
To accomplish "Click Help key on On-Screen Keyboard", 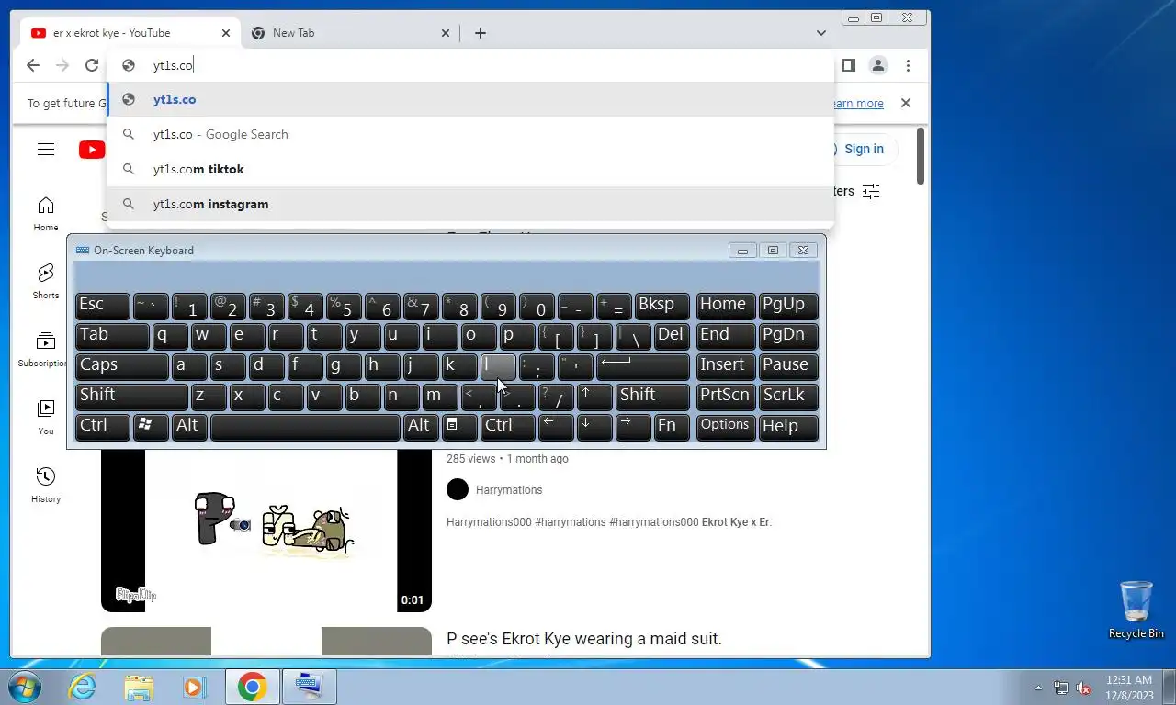I will click(788, 426).
